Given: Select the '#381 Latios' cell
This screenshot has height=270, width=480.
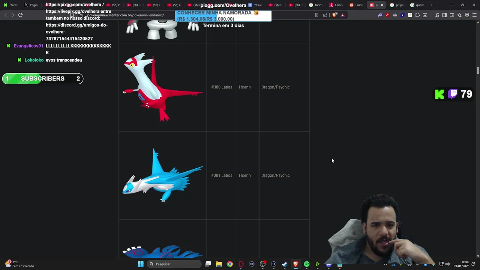Looking at the screenshot, I should pos(222,175).
